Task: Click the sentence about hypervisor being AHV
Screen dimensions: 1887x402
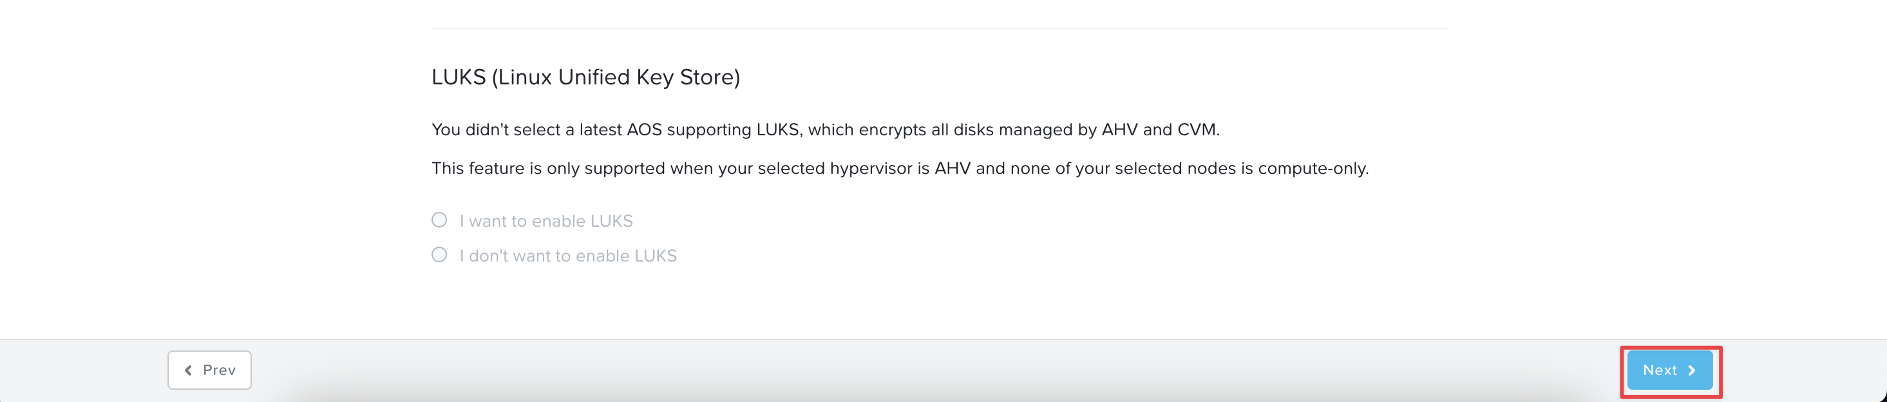Action: pos(900,168)
